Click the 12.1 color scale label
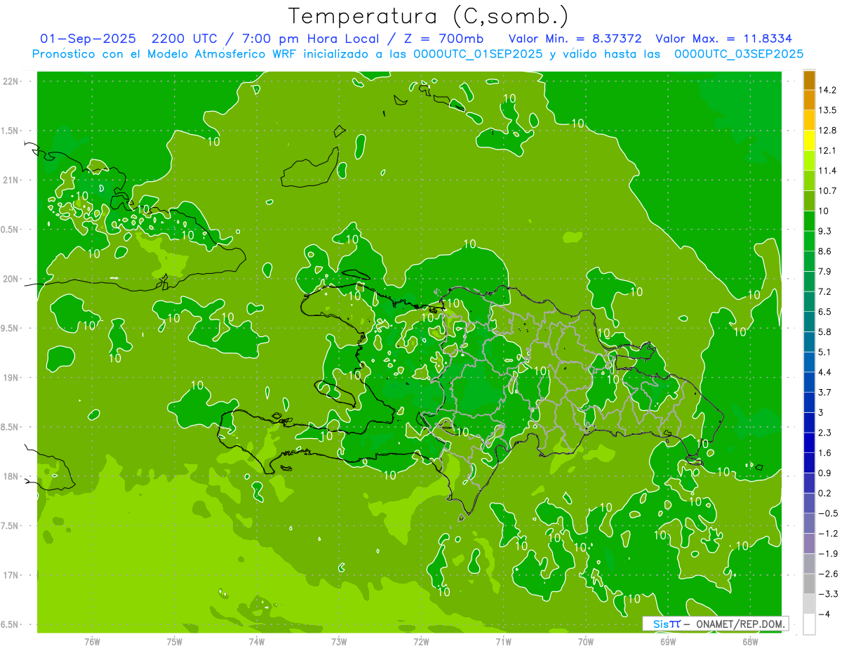This screenshot has height=651, width=842. click(x=827, y=150)
